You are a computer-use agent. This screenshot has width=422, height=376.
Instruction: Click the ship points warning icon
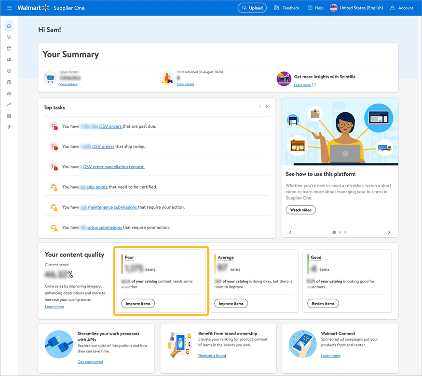(x=54, y=187)
